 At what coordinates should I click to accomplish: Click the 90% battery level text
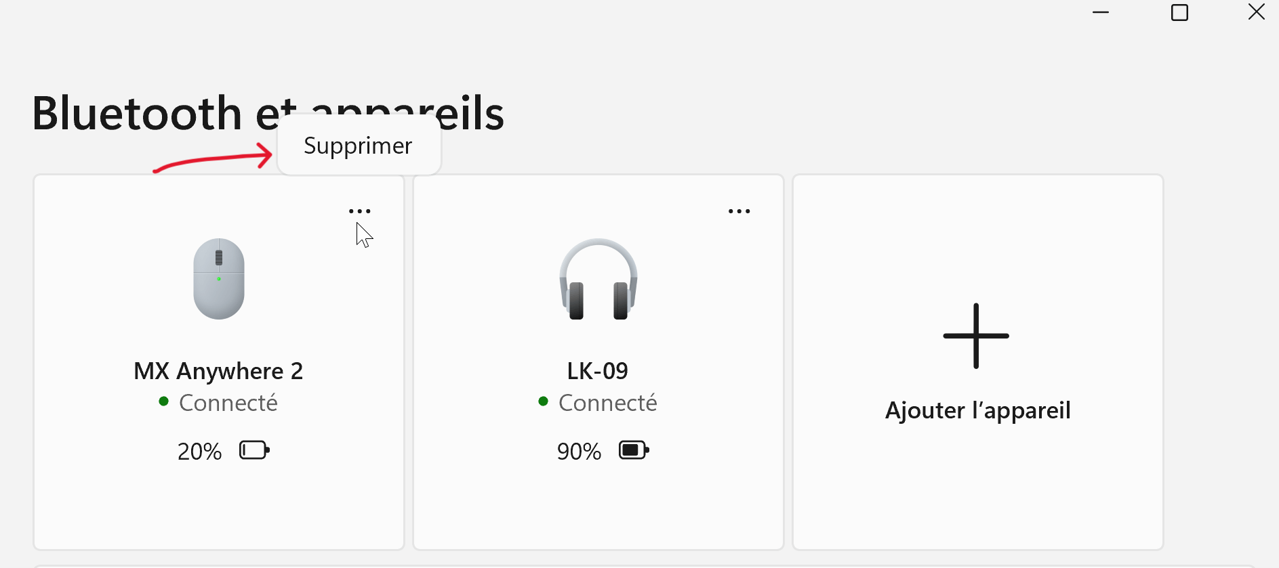pos(579,452)
